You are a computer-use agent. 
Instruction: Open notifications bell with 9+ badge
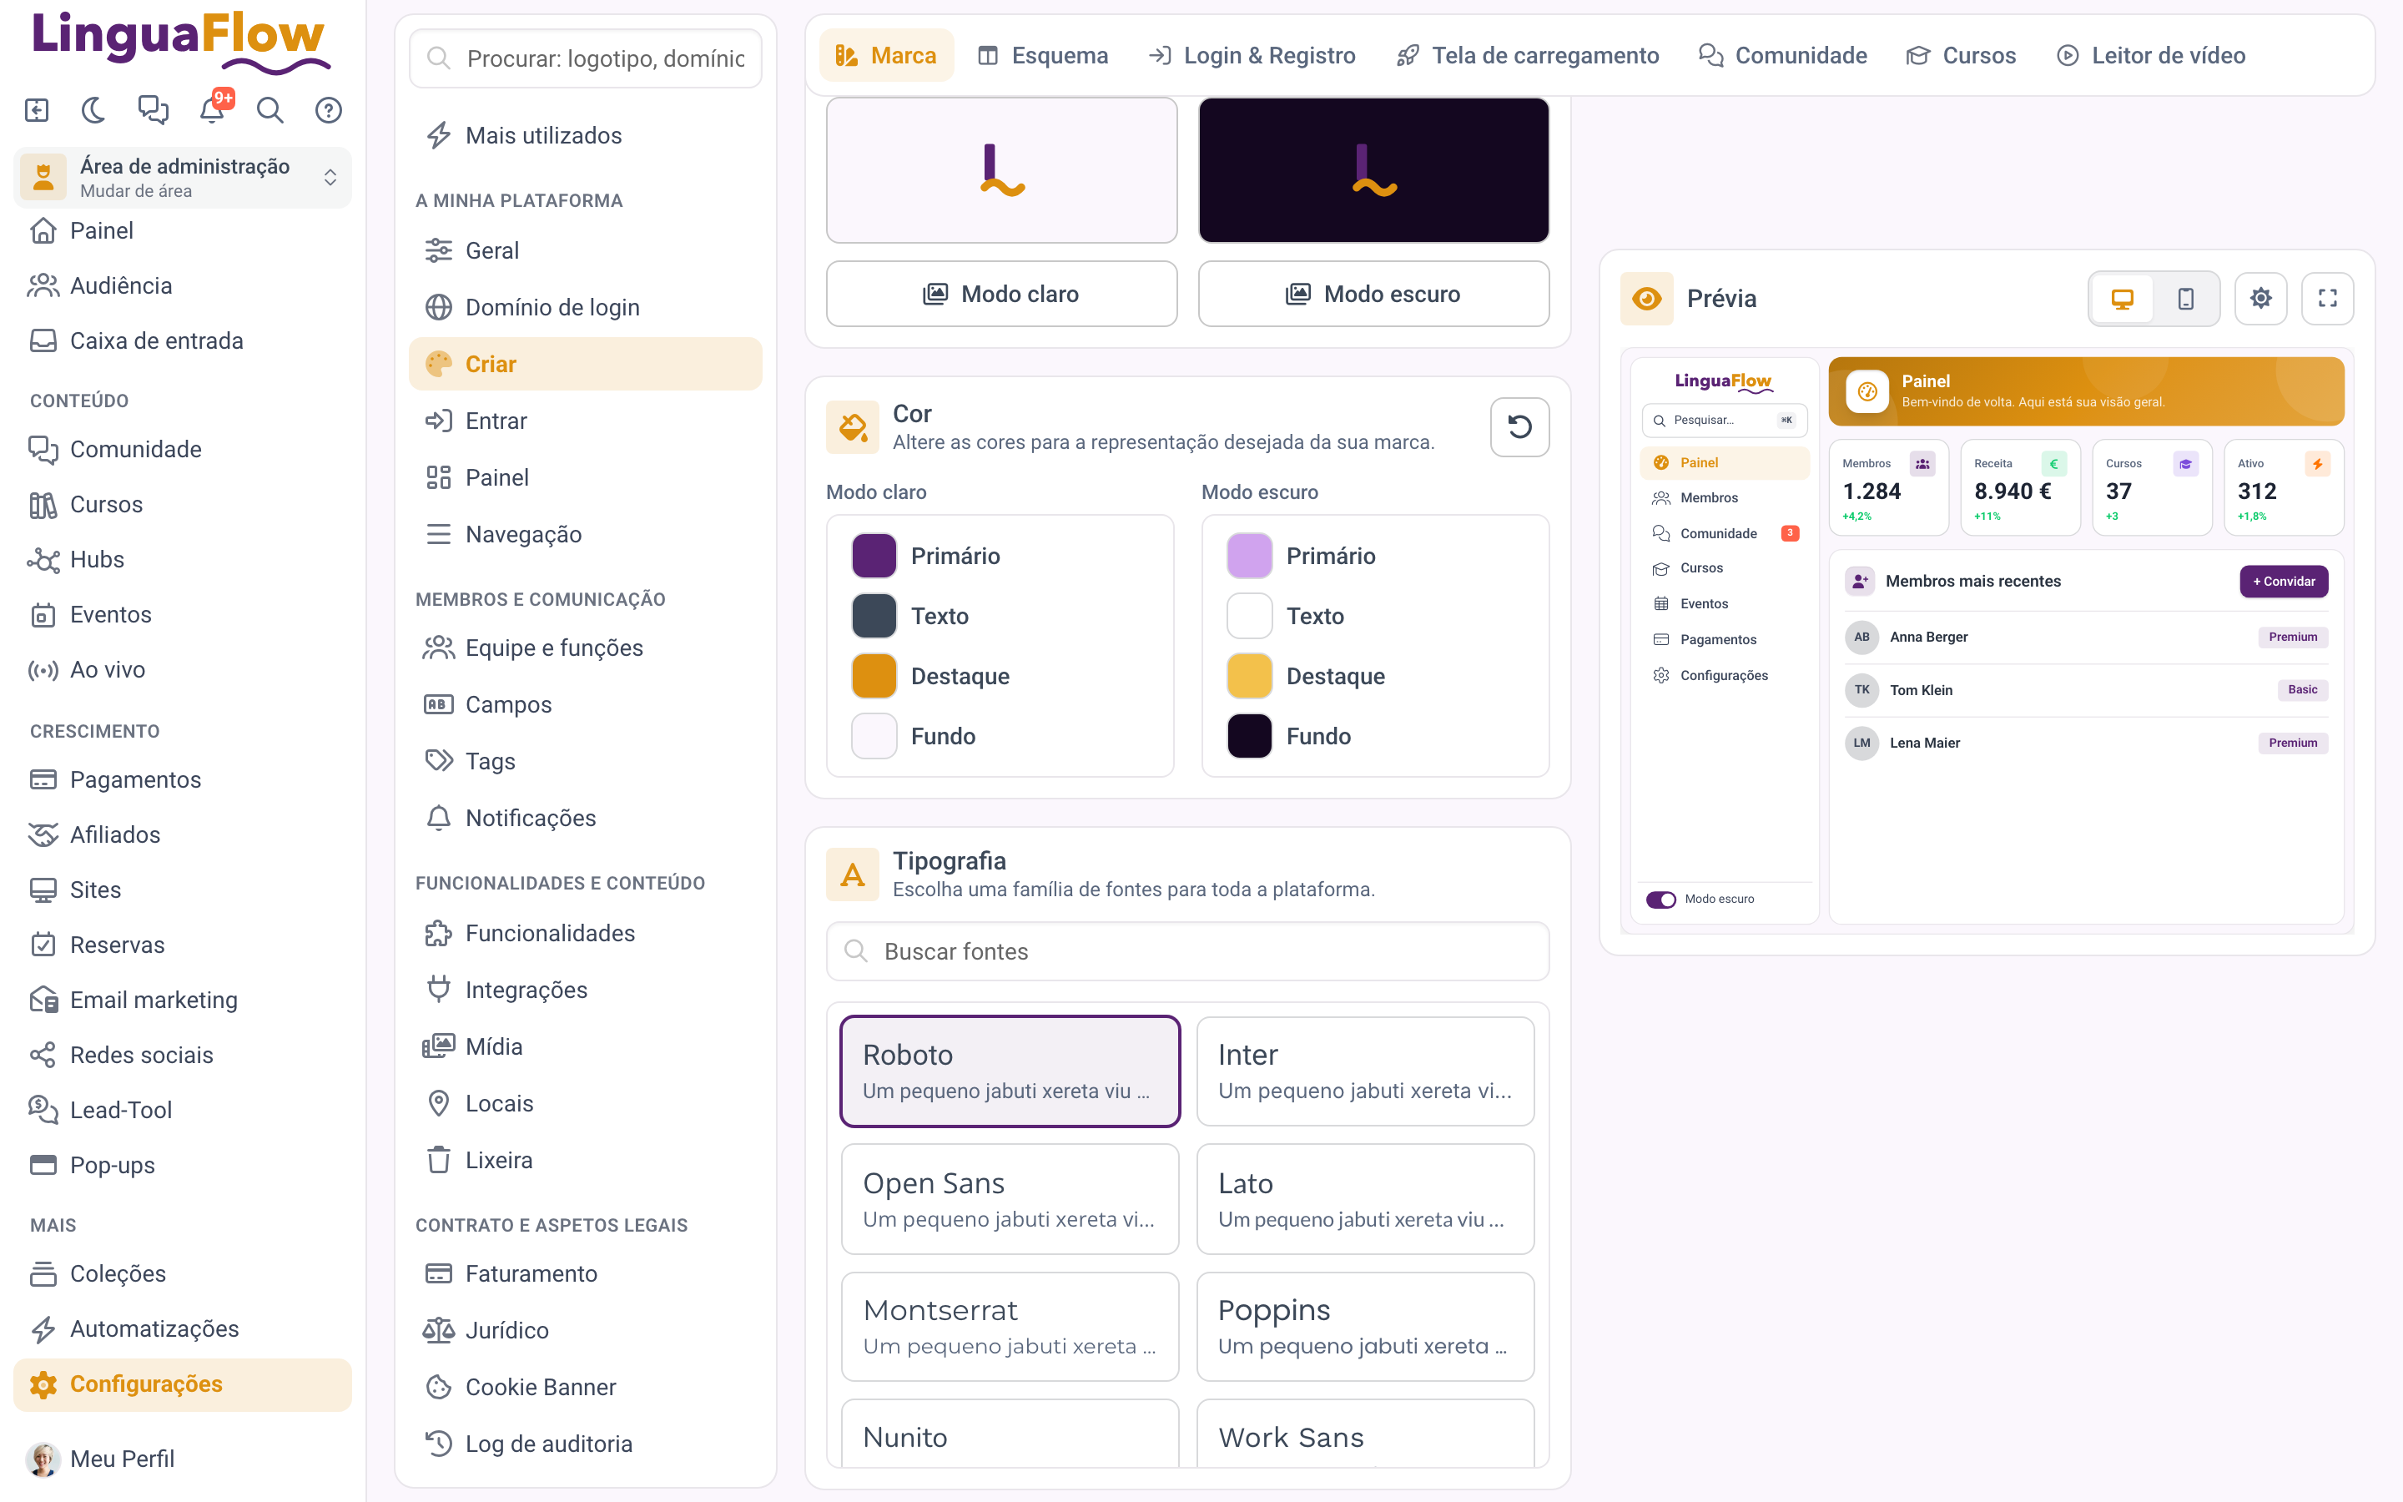213,108
